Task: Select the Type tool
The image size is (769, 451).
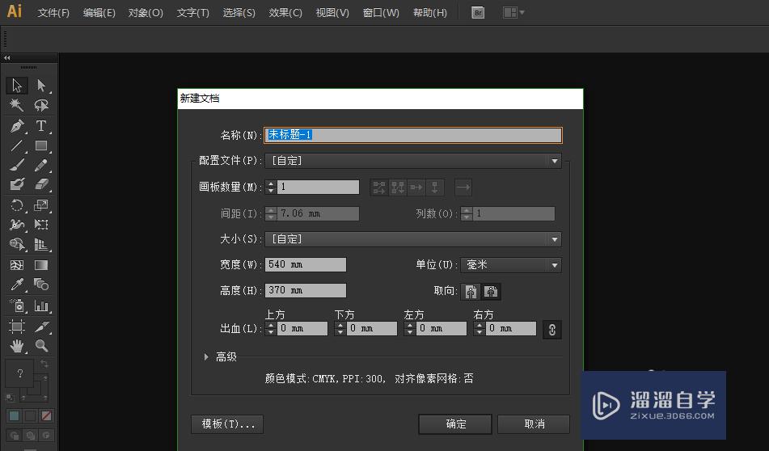Action: 41,125
